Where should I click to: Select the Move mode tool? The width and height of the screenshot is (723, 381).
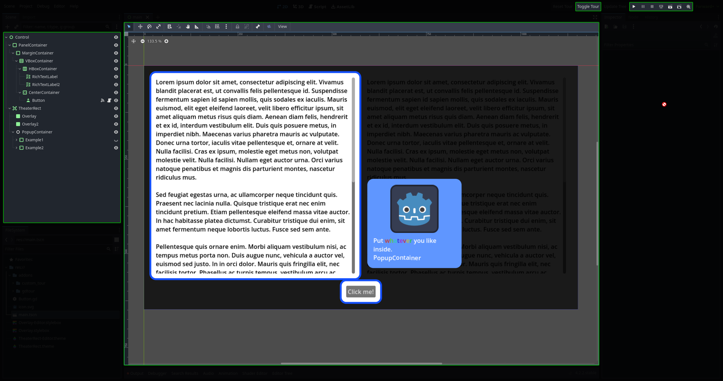pyautogui.click(x=140, y=27)
